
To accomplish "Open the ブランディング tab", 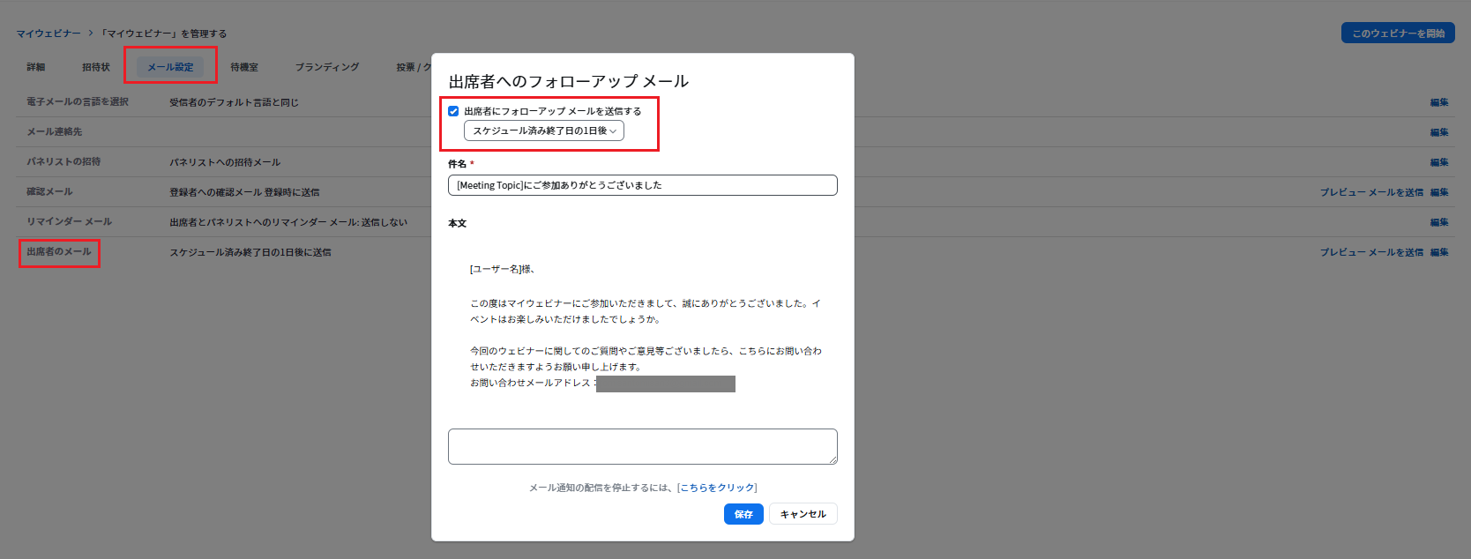I will 327,67.
